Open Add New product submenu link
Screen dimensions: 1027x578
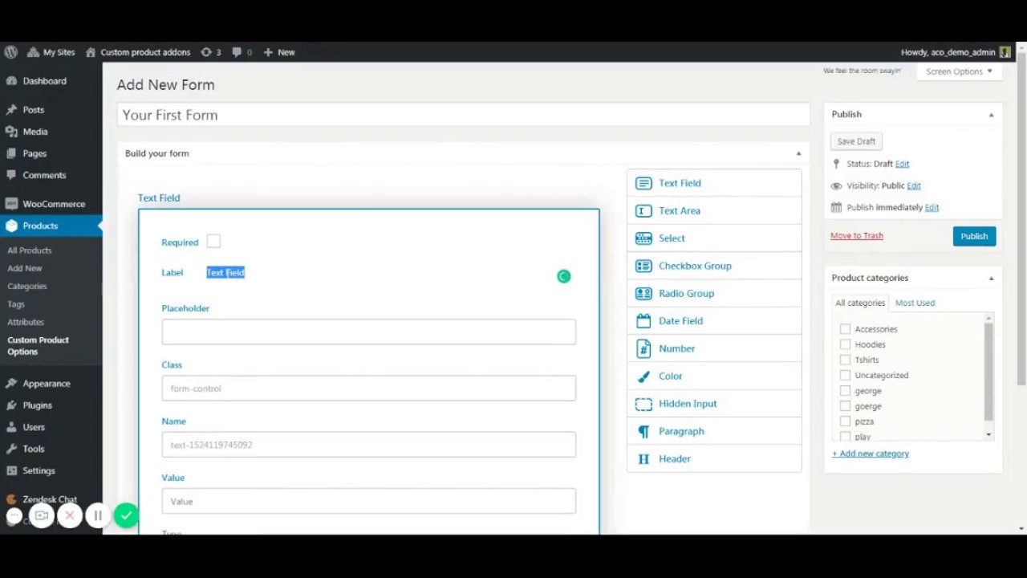pos(25,268)
